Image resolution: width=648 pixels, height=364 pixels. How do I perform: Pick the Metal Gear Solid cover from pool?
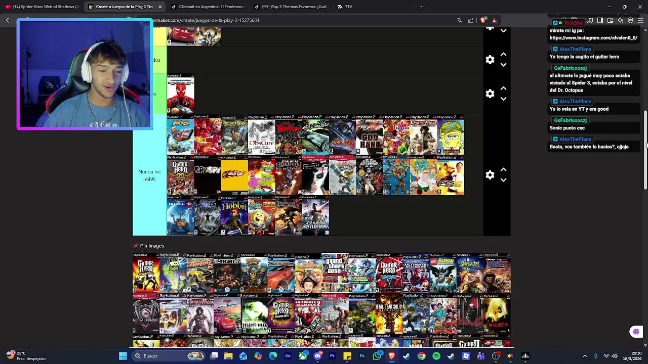pos(389,314)
